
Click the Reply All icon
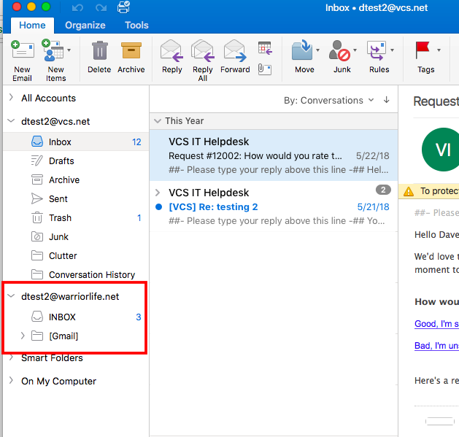(203, 51)
